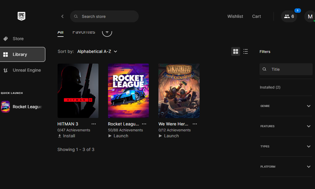Screen dimensions: 315x189
Task: Open the Wishlist page
Action: 235,16
